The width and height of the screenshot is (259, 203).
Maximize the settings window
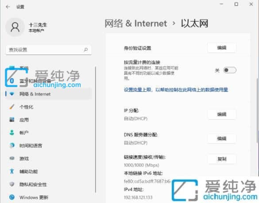point(236,4)
